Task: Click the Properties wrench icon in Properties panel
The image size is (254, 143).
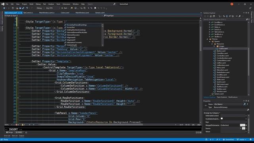Action: tap(244, 104)
